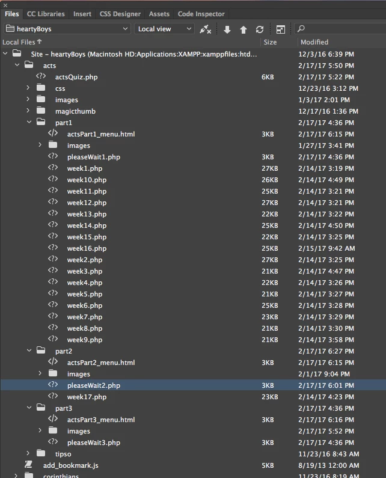Click the css folder icon
386x478 pixels.
(41, 88)
